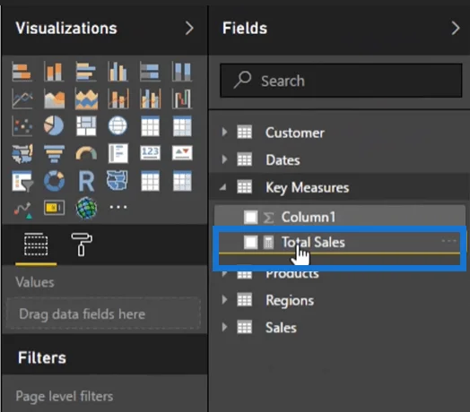Select the treemap visualization

tap(86, 125)
